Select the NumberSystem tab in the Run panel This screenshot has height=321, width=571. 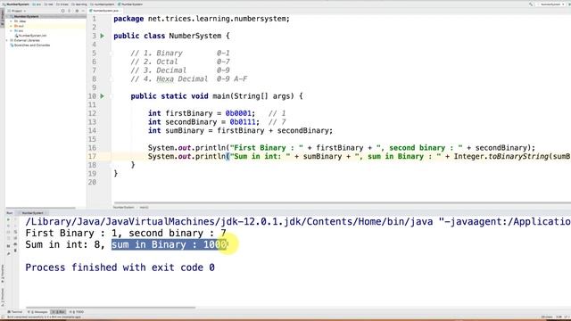tap(32, 213)
